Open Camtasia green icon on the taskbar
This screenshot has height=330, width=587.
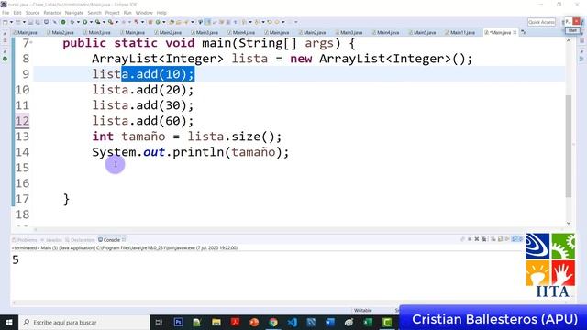[387, 322]
